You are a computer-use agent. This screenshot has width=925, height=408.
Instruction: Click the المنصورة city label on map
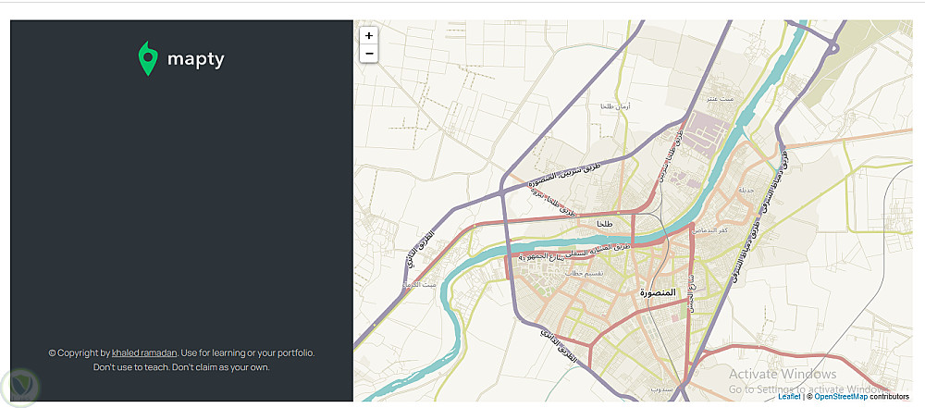(657, 293)
